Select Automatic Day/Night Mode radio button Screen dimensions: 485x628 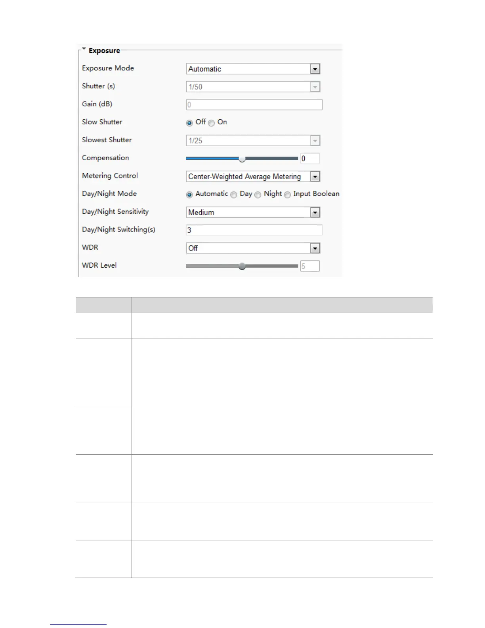coord(189,195)
